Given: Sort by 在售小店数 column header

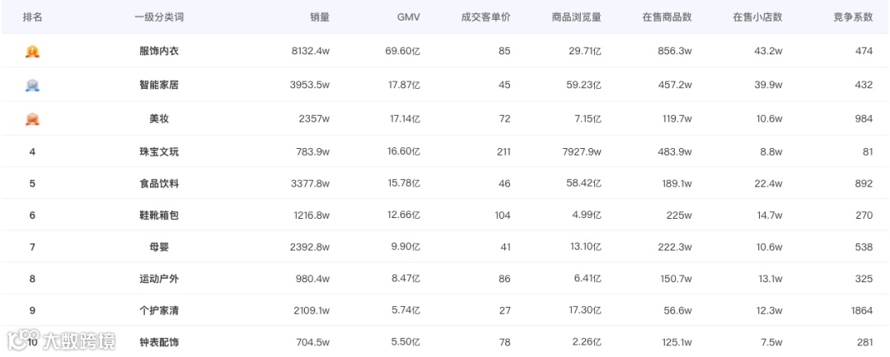Looking at the screenshot, I should pyautogui.click(x=758, y=17).
